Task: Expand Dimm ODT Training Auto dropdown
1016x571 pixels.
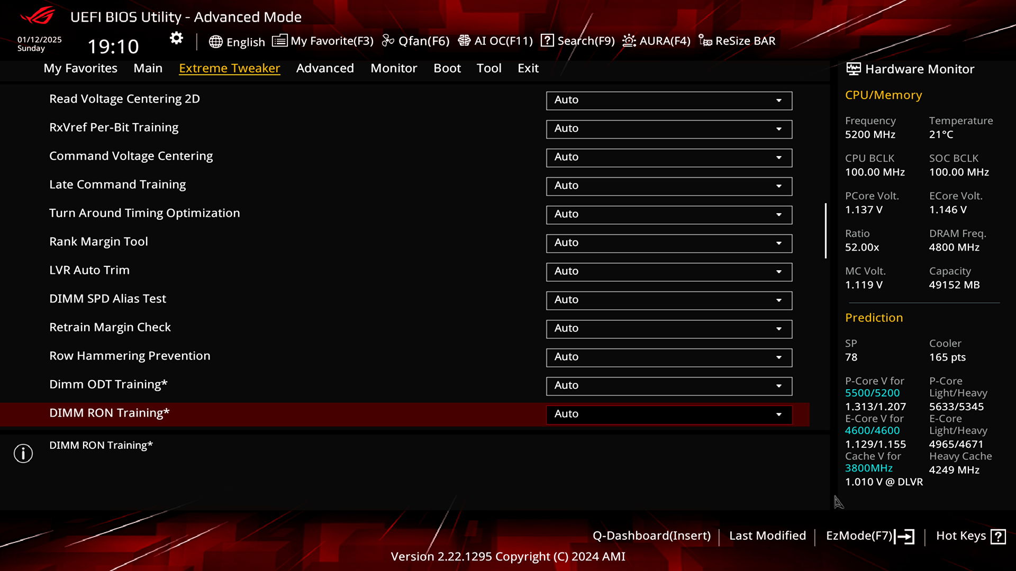Action: [x=779, y=385]
